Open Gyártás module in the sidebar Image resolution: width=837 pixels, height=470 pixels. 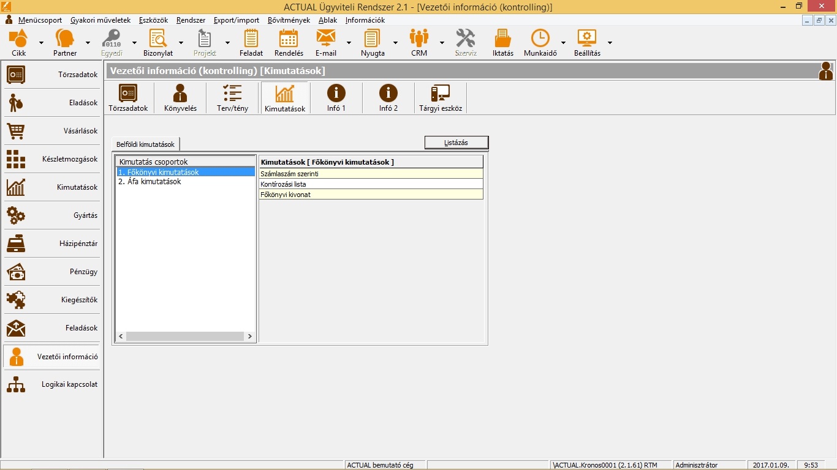coord(51,215)
